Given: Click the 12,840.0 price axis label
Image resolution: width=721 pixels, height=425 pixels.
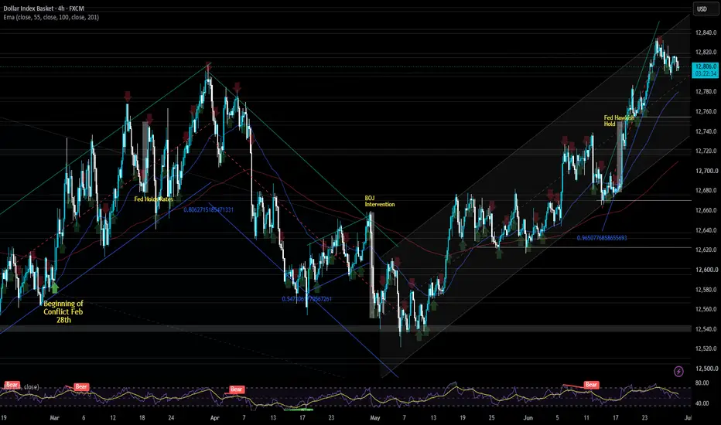Looking at the screenshot, I should point(706,32).
